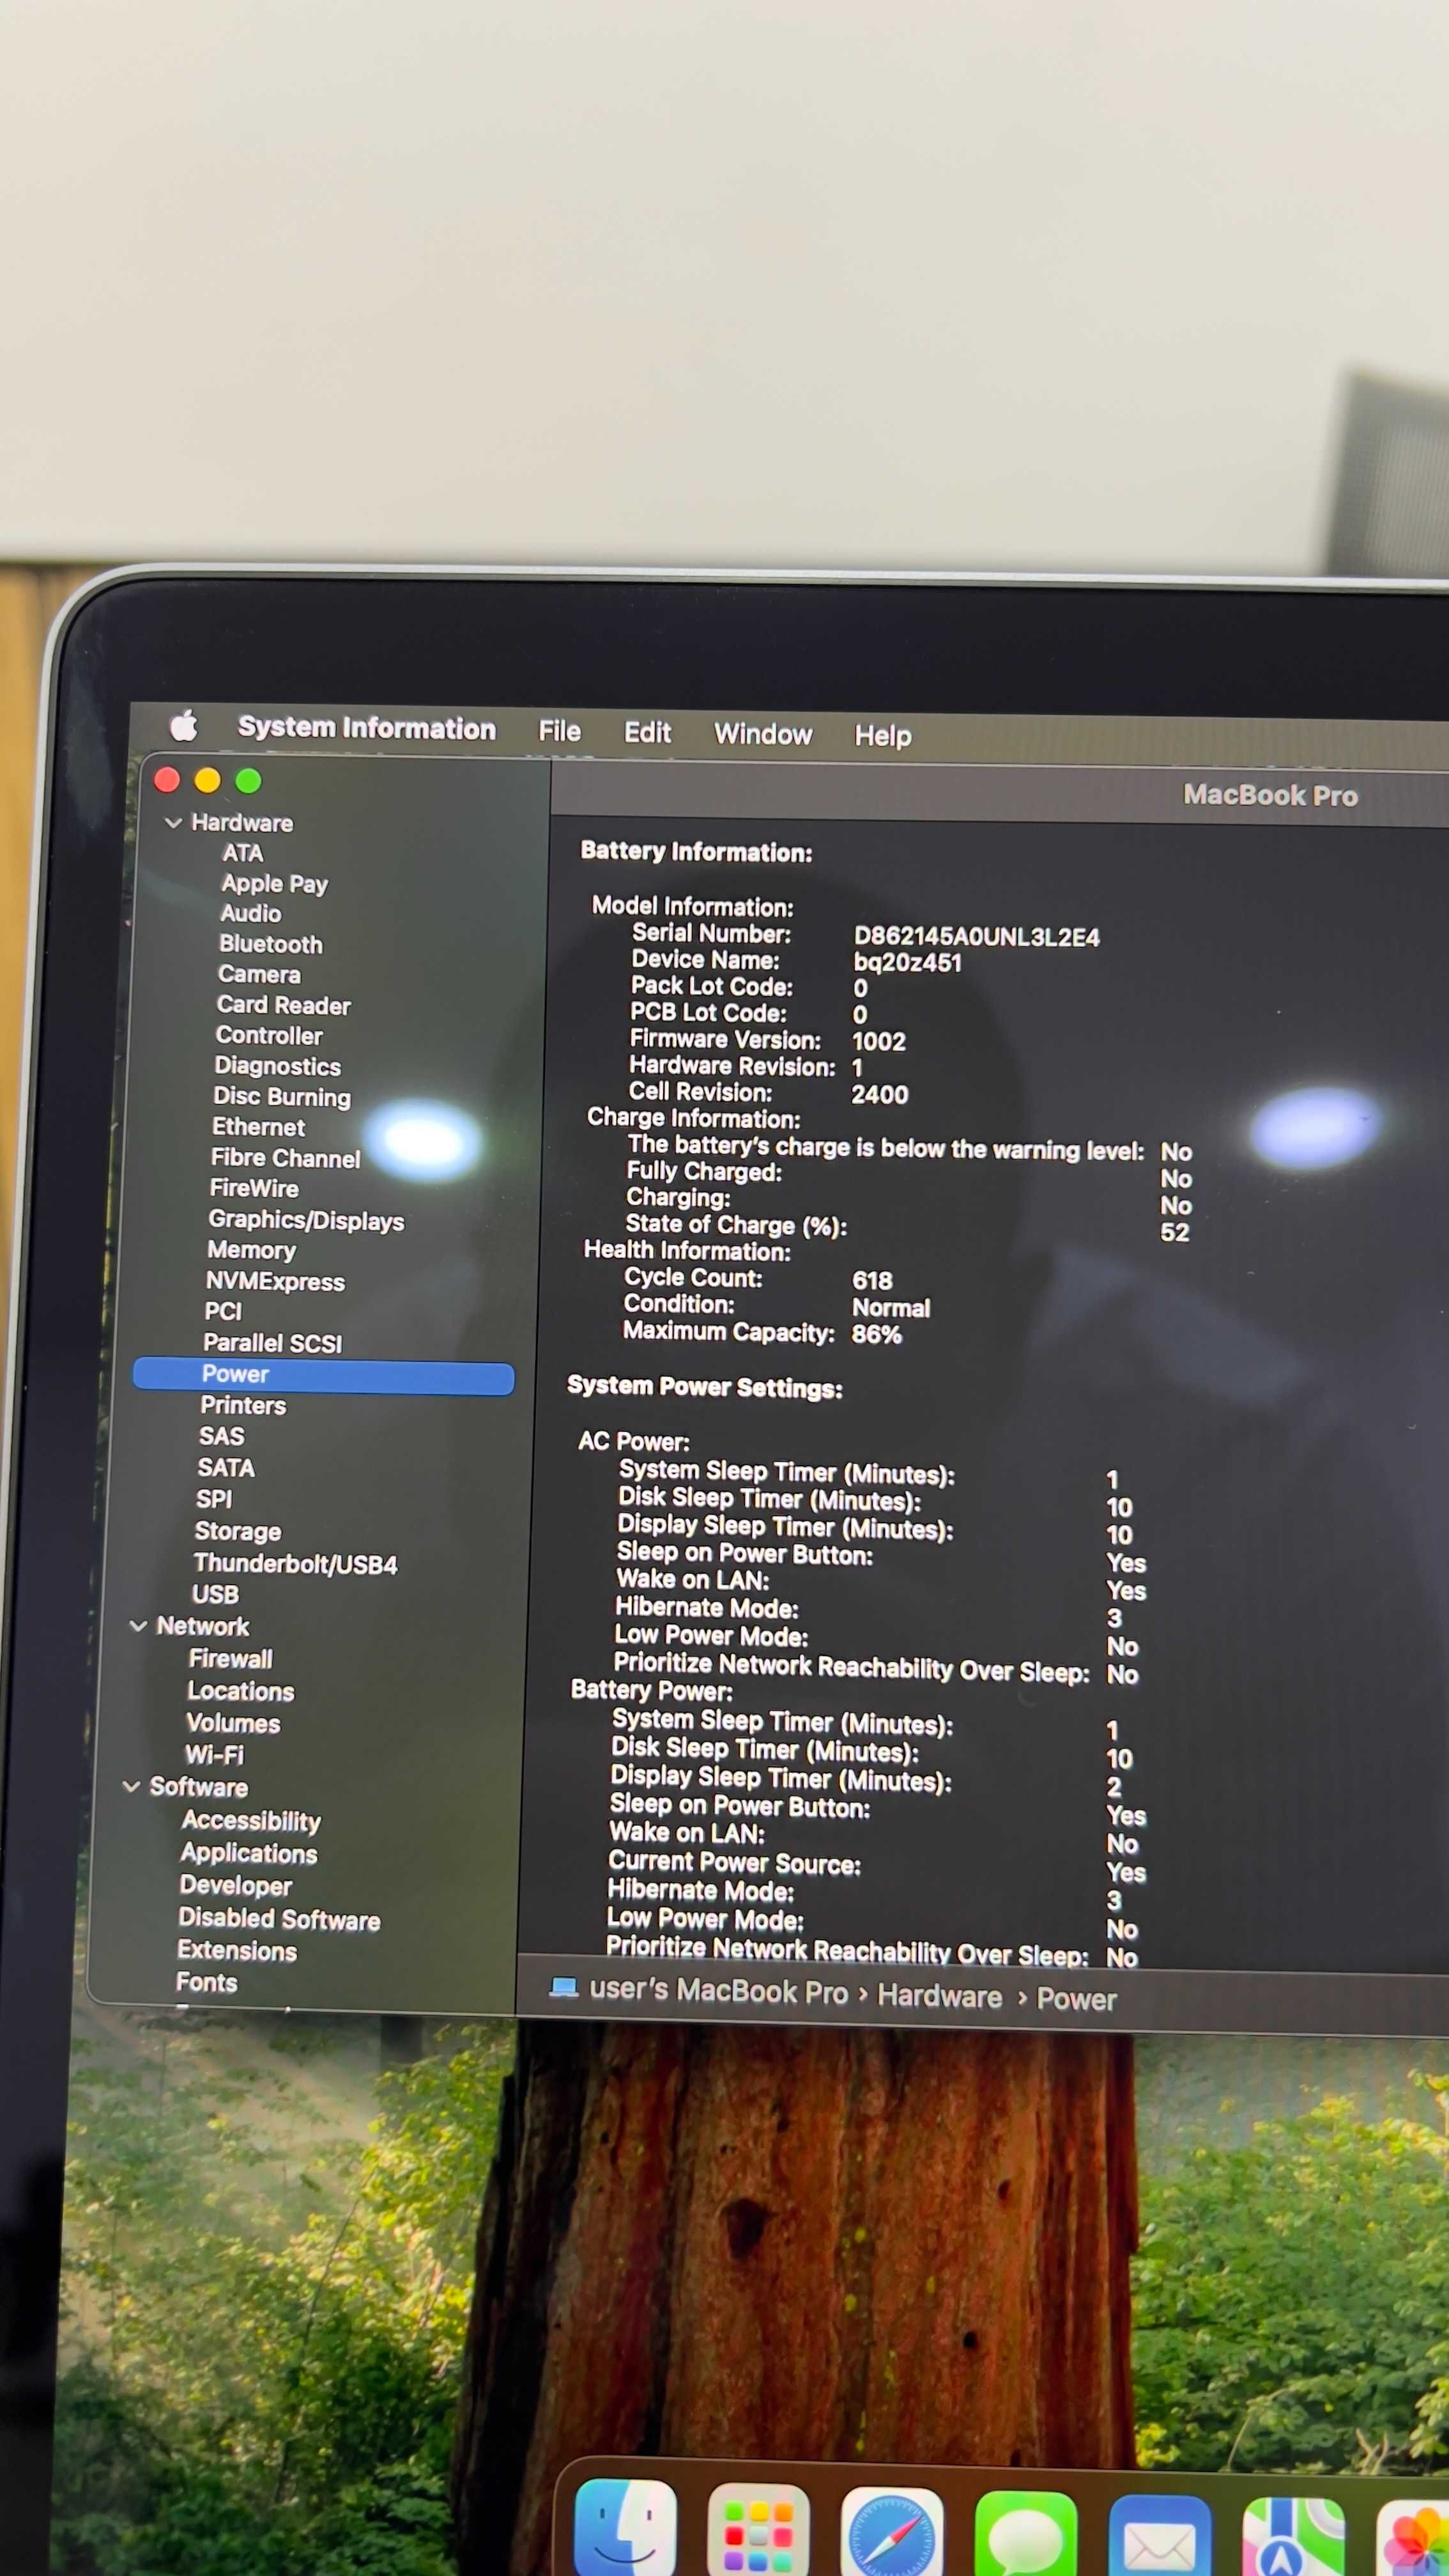Image resolution: width=1449 pixels, height=2576 pixels.
Task: Select Locations under Network
Action: (241, 1691)
